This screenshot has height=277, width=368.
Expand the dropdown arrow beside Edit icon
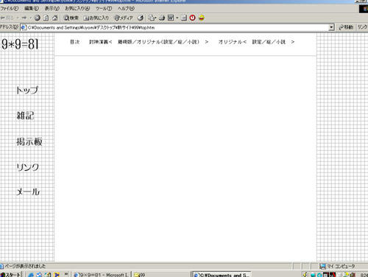(177, 18)
